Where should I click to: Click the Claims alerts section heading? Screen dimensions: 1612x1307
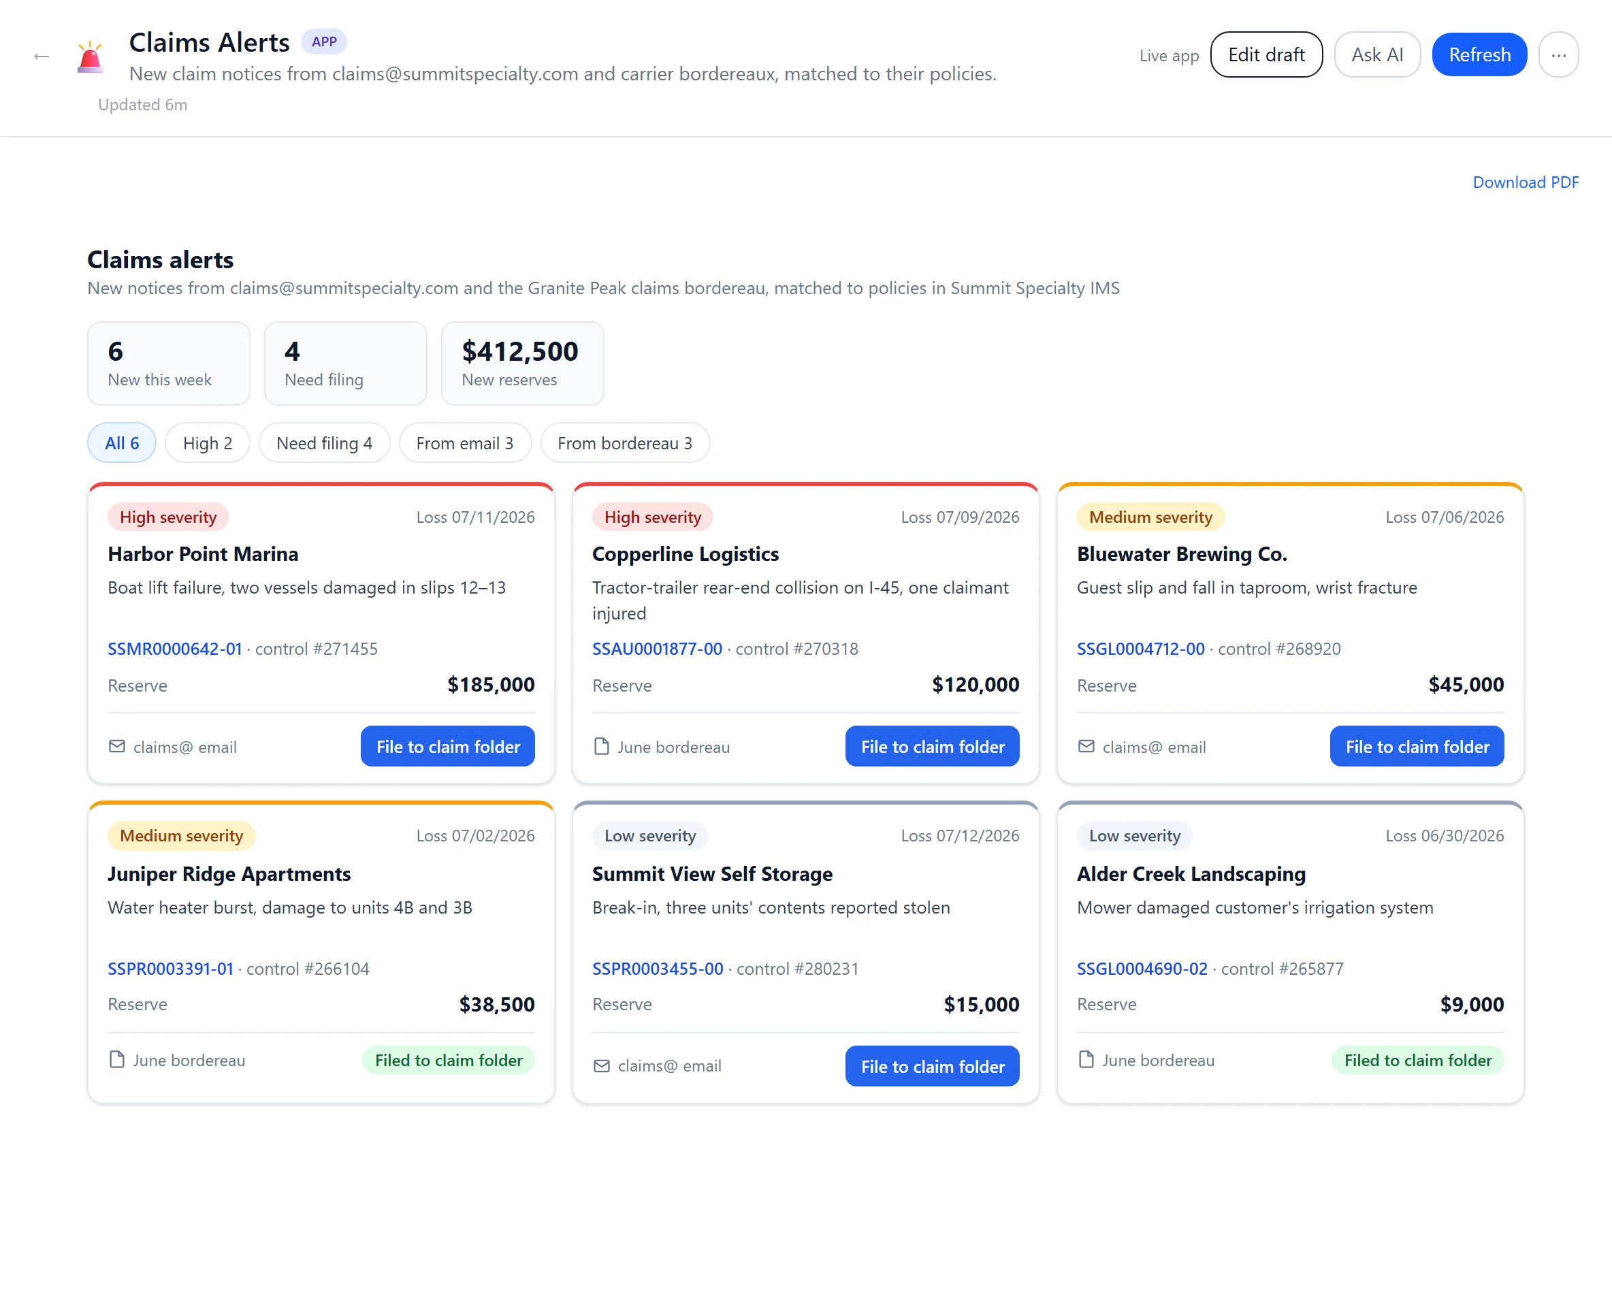pyautogui.click(x=161, y=259)
